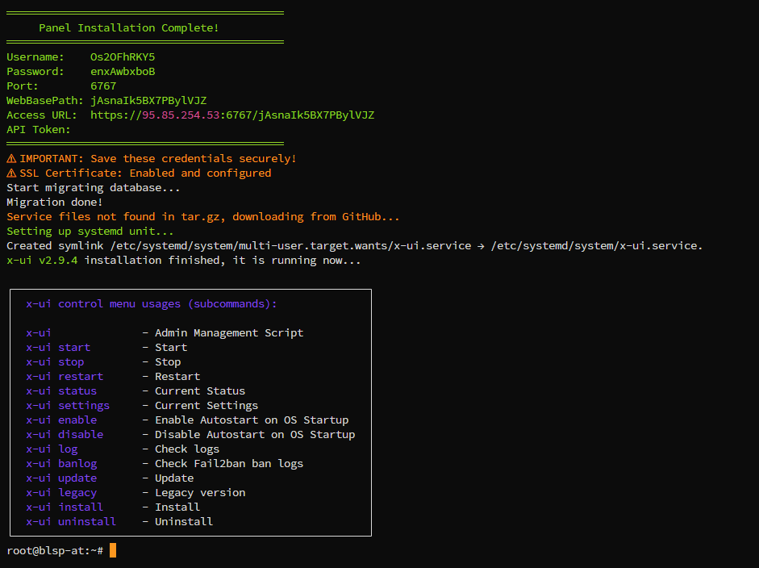The width and height of the screenshot is (759, 568).
Task: Select the username Os2OFhRKY5 text
Action: click(123, 57)
